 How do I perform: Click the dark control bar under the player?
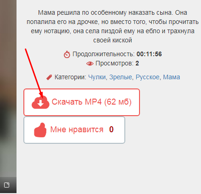tap(8, 185)
